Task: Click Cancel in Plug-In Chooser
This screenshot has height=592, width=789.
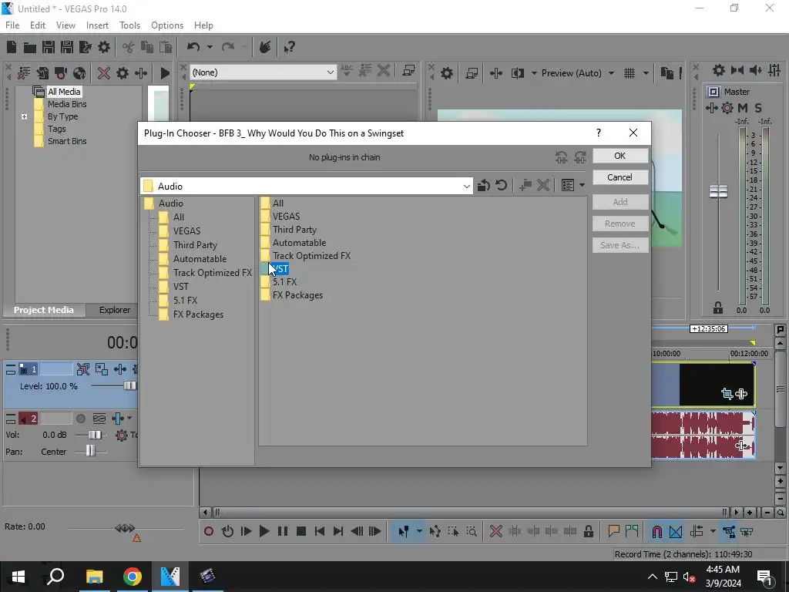Action: click(620, 177)
